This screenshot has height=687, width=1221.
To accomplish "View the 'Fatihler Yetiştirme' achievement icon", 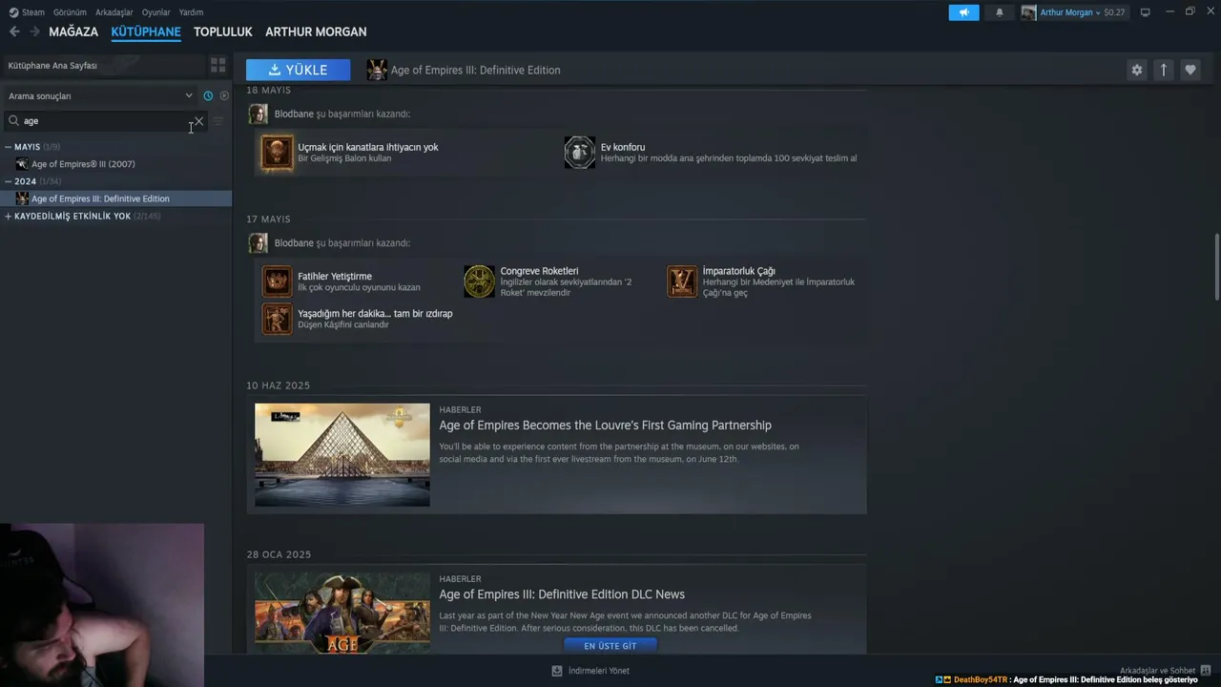I will click(x=277, y=281).
